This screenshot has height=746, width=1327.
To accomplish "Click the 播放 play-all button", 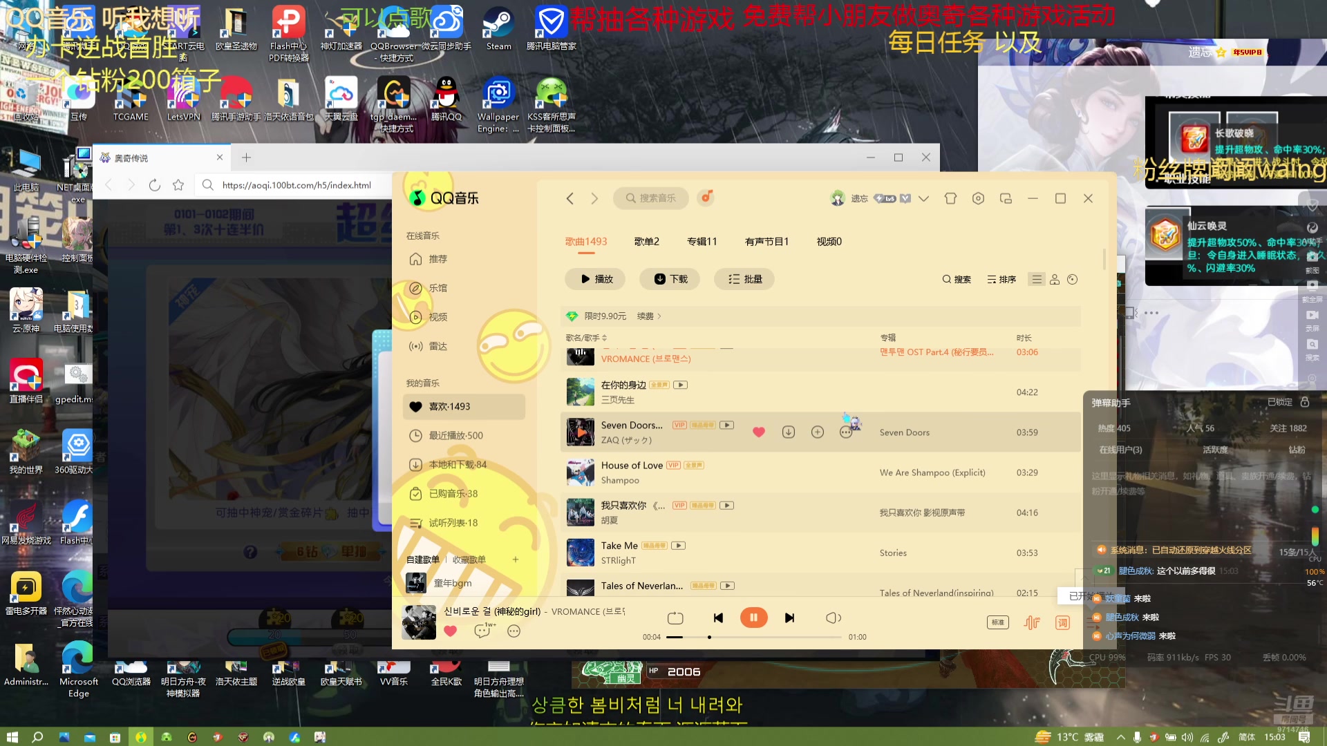I will (596, 279).
